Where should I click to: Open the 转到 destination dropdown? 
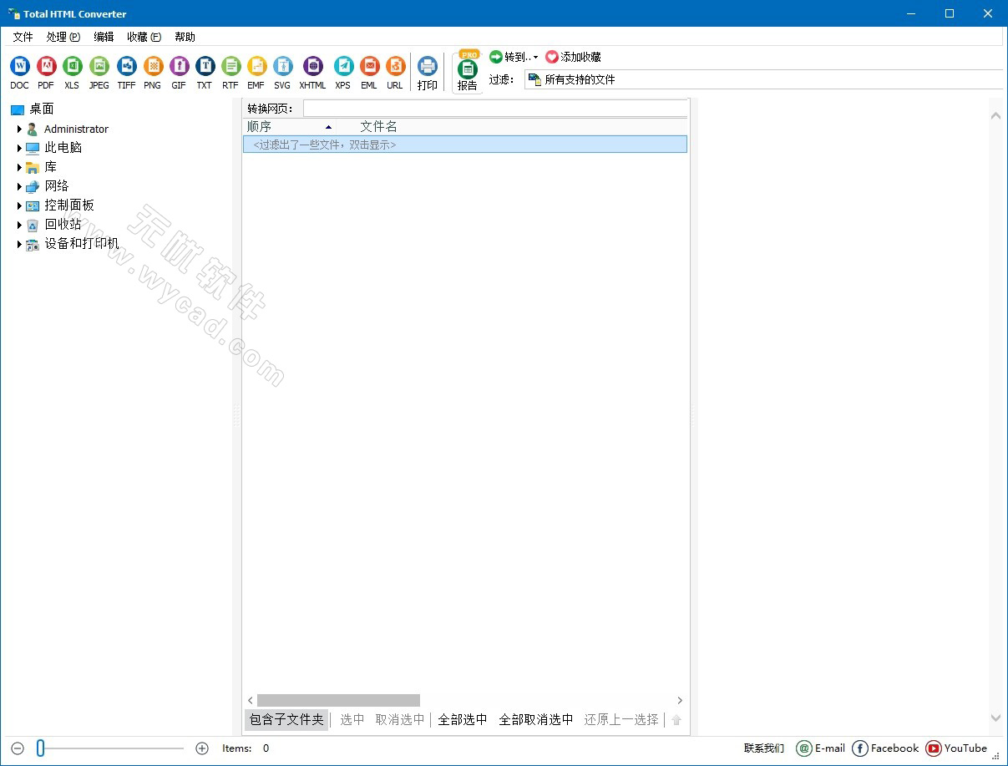coord(514,56)
